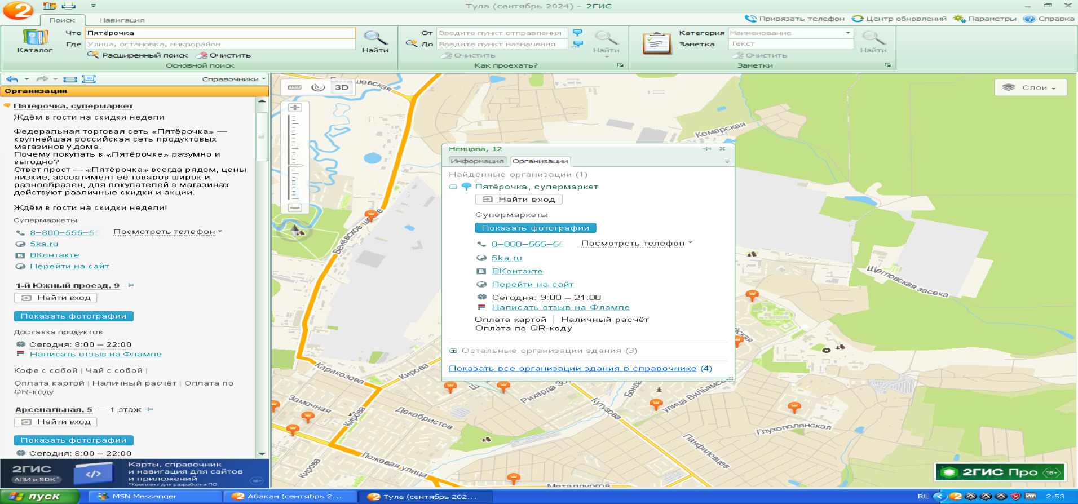This screenshot has height=504, width=1078.
Task: Open the Каталог folder icon
Action: [35, 40]
